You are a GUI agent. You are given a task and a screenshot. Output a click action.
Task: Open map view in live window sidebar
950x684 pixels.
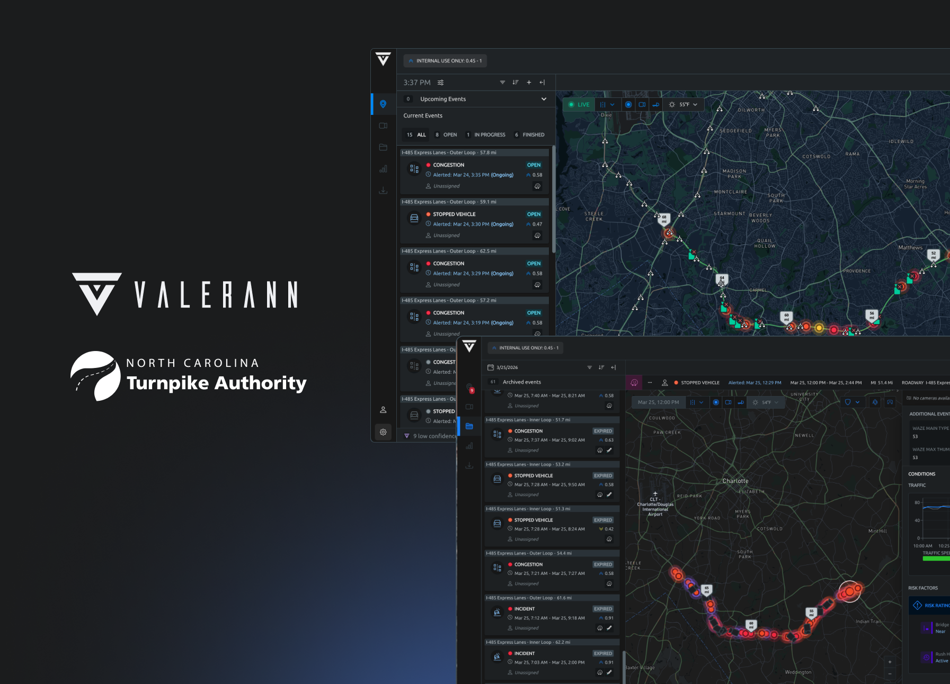(383, 104)
